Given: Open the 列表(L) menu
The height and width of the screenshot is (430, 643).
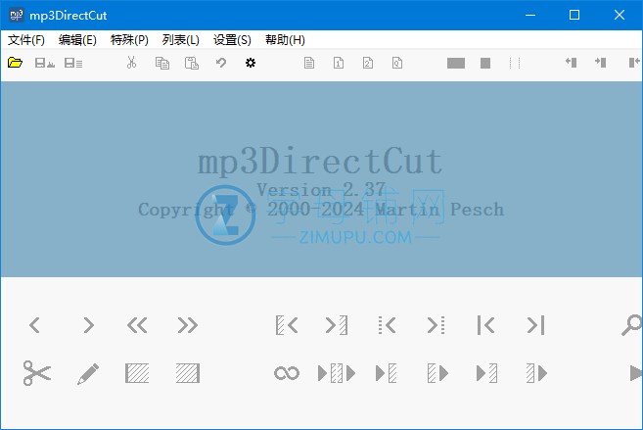Looking at the screenshot, I should click(x=181, y=40).
